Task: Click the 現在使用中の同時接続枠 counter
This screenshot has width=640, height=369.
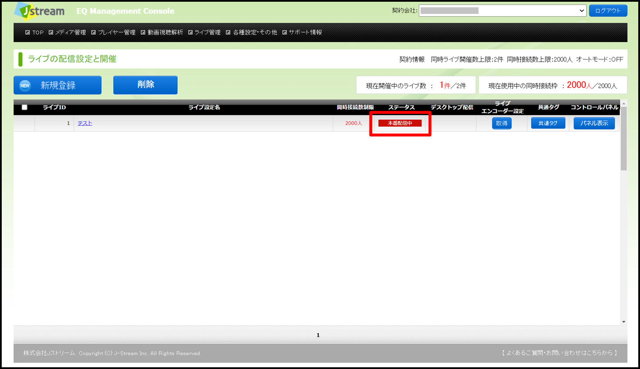Action: pyautogui.click(x=553, y=85)
